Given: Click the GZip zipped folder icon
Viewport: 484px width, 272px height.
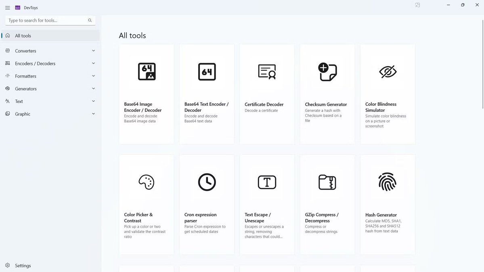Looking at the screenshot, I should (x=327, y=182).
